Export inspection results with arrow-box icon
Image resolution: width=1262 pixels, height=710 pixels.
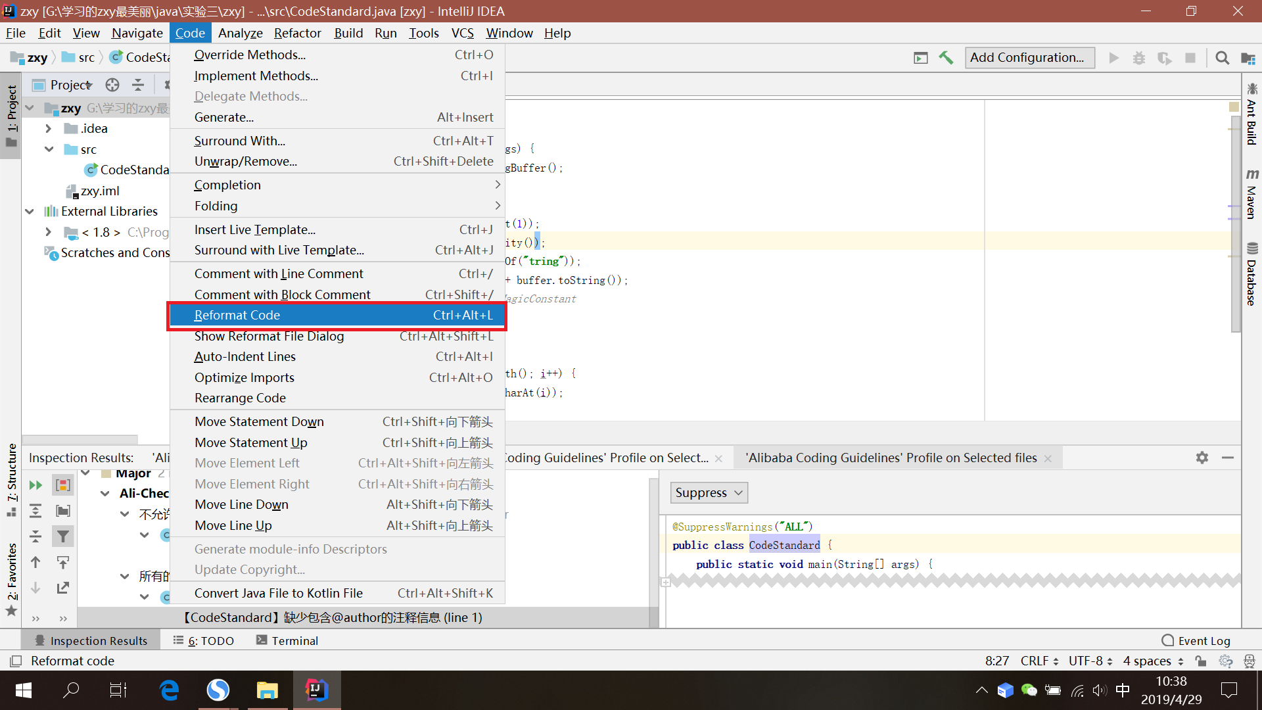[x=63, y=588]
